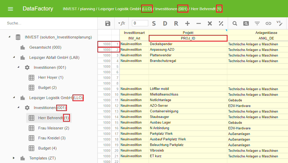Expand the Templates (ZT) tree node
The image size is (288, 163).
[14, 158]
